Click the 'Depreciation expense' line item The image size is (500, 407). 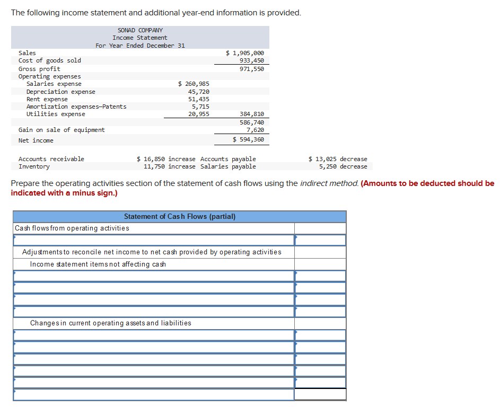tap(61, 92)
